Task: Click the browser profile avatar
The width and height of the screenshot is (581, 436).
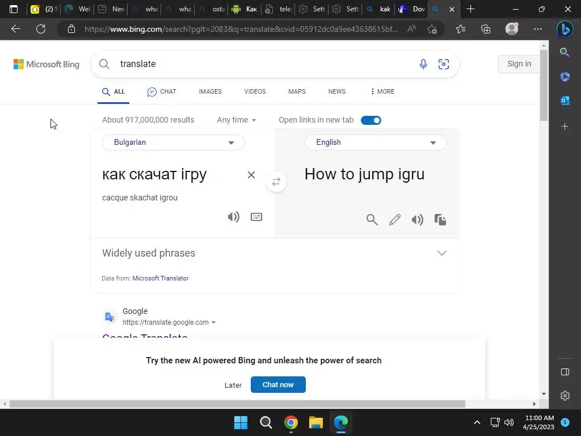Action: click(x=512, y=29)
